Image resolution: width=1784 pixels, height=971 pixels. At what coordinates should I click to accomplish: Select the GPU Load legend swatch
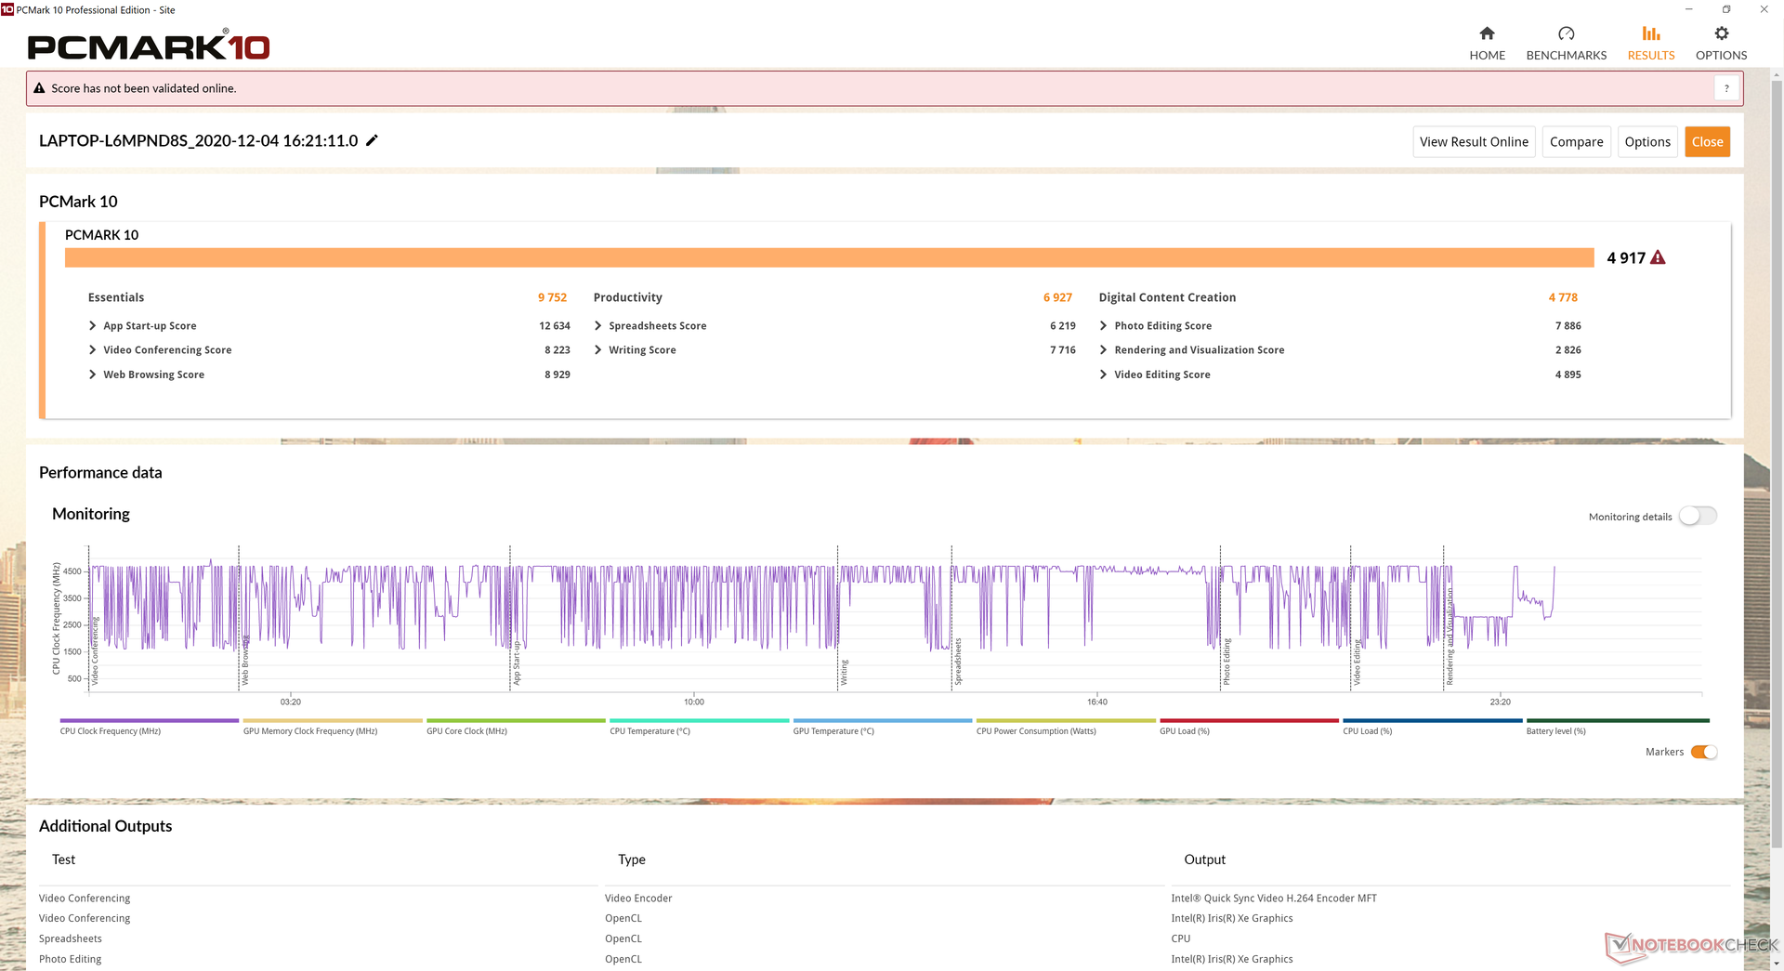[x=1249, y=720]
